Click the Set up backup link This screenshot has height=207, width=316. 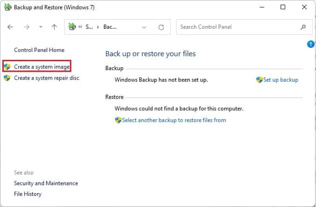pyautogui.click(x=281, y=80)
